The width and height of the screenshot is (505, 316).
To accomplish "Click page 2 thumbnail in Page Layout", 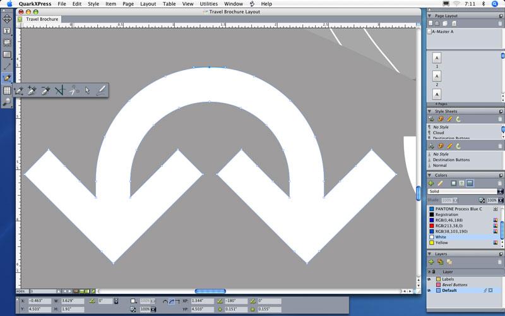I will coord(437,76).
